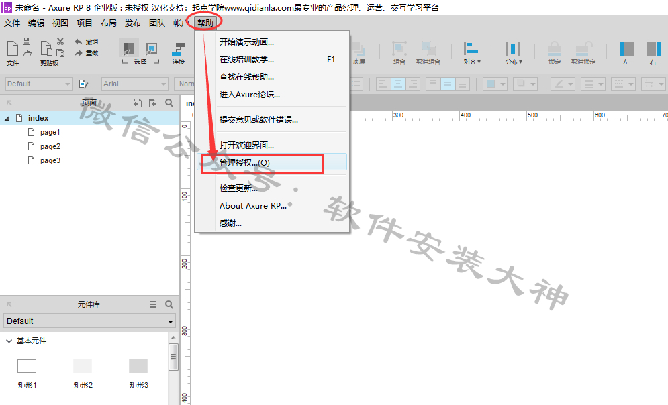Open the 分布 distribute dropdown
This screenshot has width=668, height=405.
[514, 52]
